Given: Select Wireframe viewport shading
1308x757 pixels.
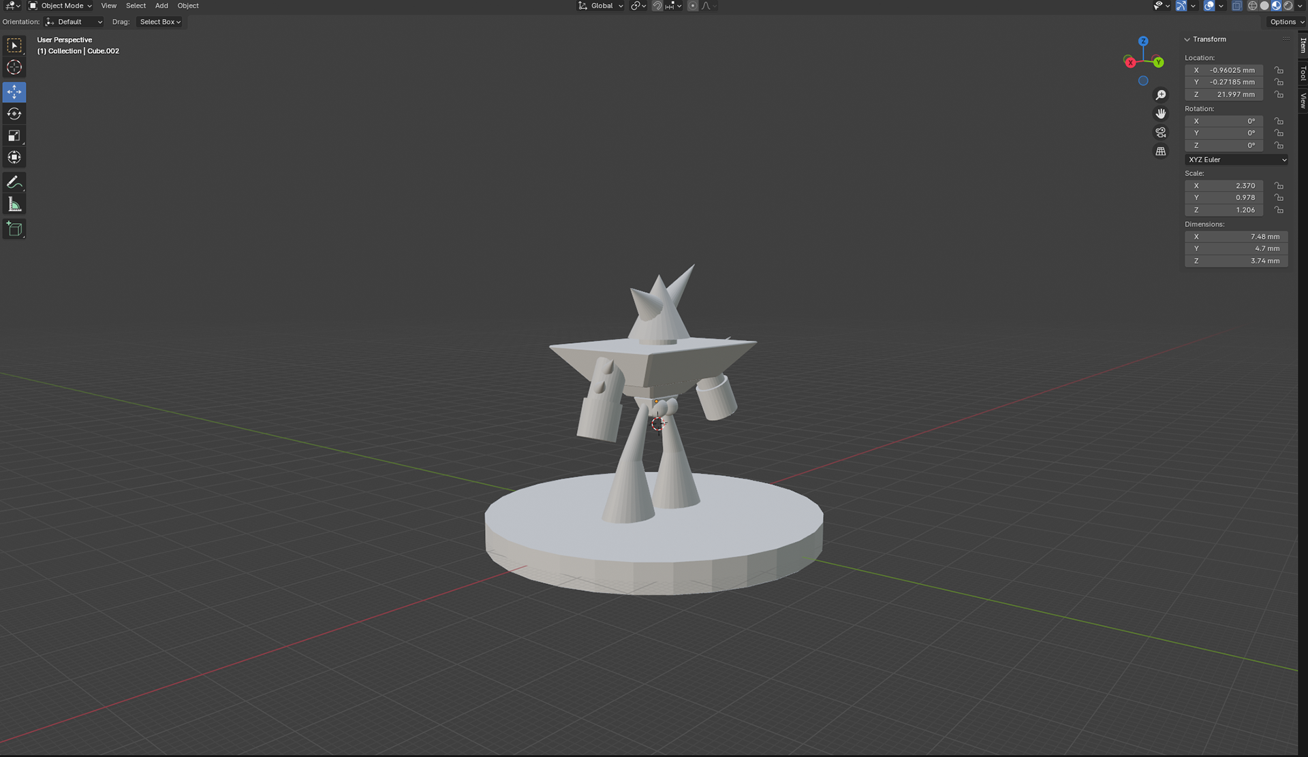Looking at the screenshot, I should (x=1252, y=5).
